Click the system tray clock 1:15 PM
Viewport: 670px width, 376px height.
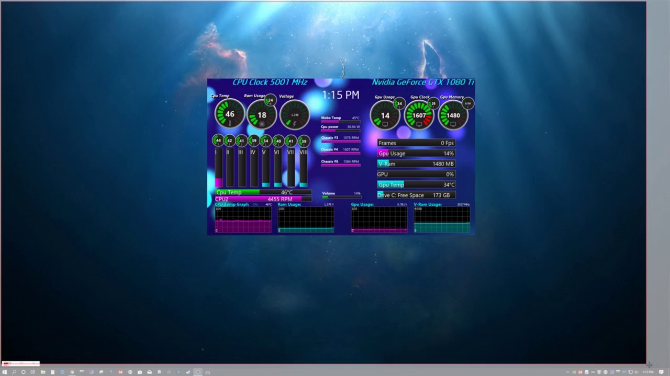pyautogui.click(x=648, y=372)
